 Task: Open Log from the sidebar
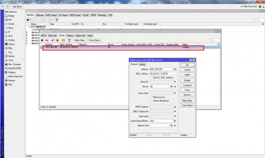10,52
